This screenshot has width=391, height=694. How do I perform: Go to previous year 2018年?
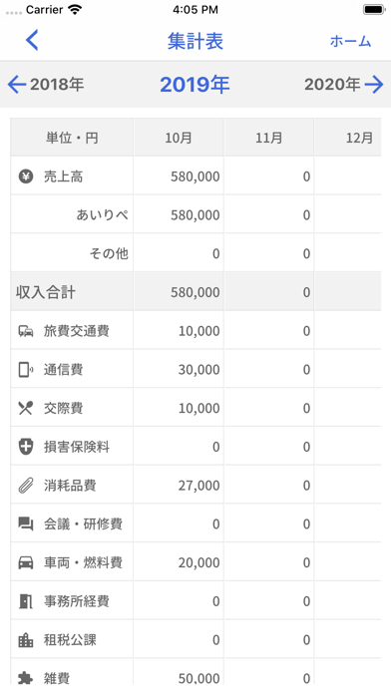click(x=46, y=84)
